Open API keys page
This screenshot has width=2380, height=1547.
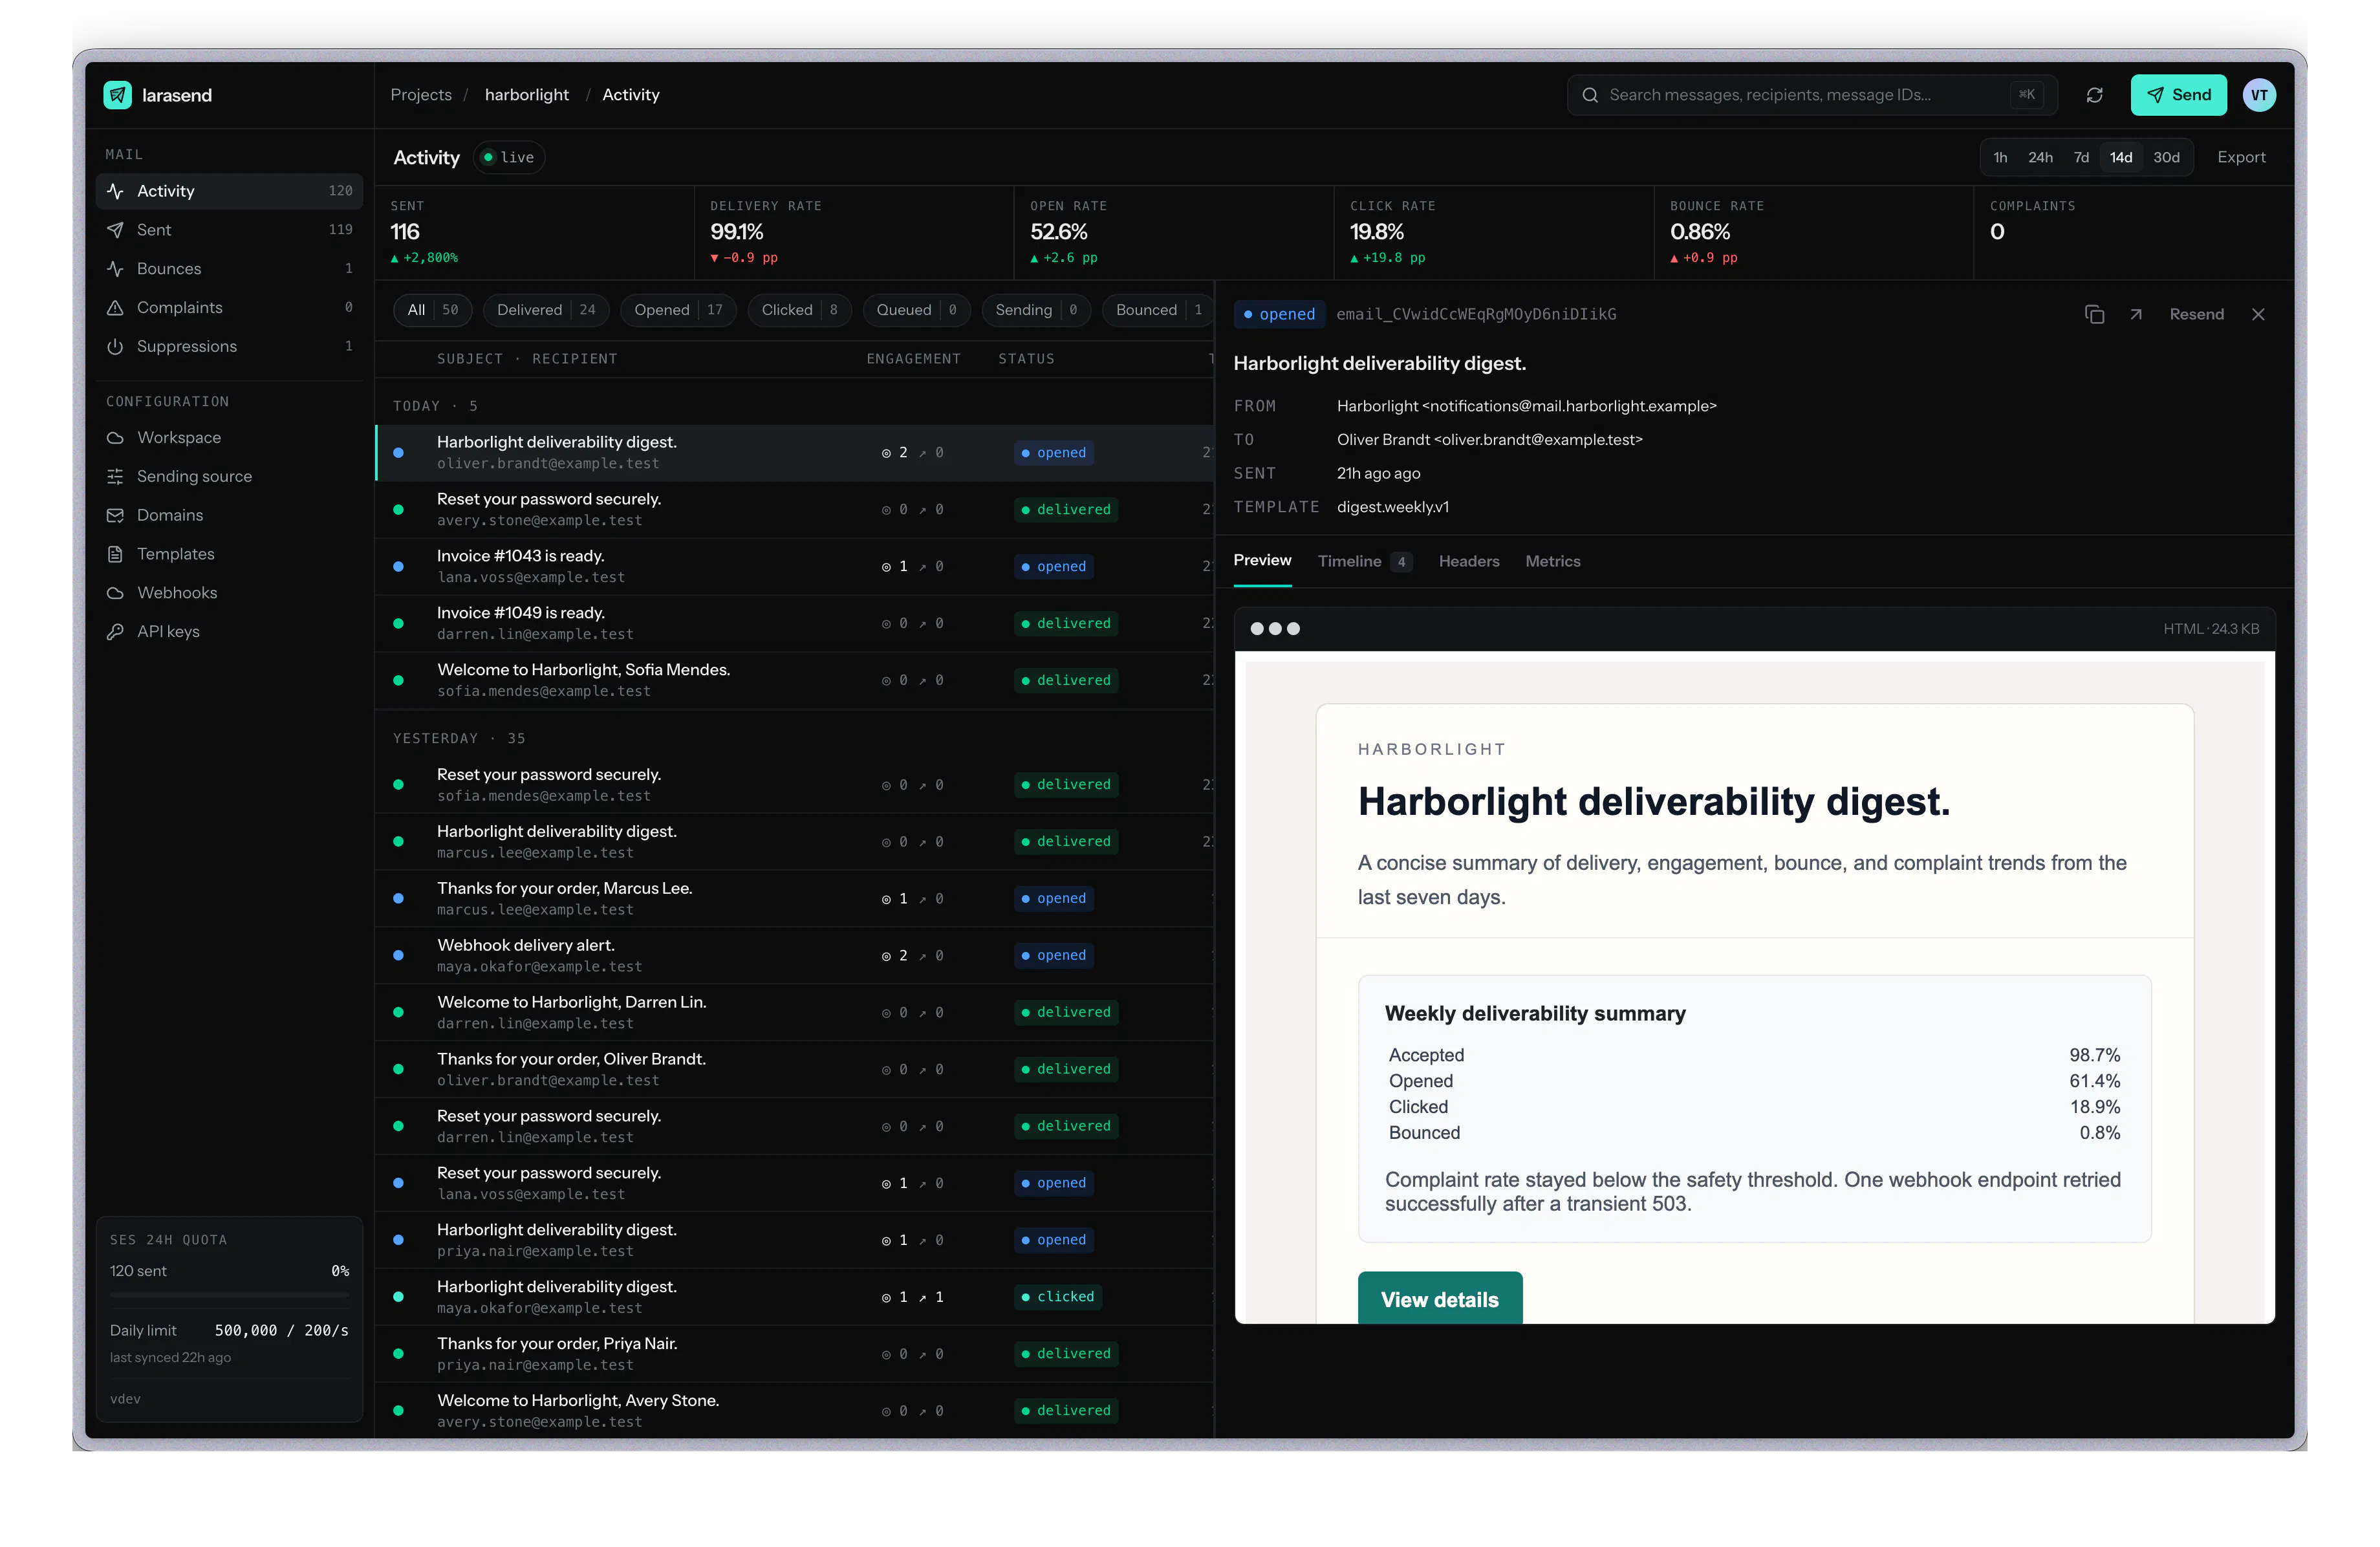pos(229,632)
